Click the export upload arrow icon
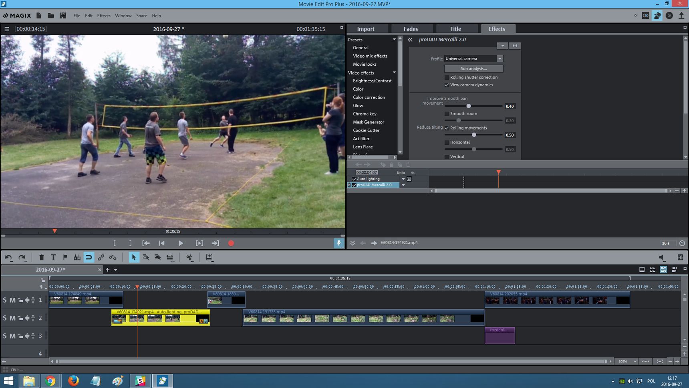The width and height of the screenshot is (689, 388). 681,16
